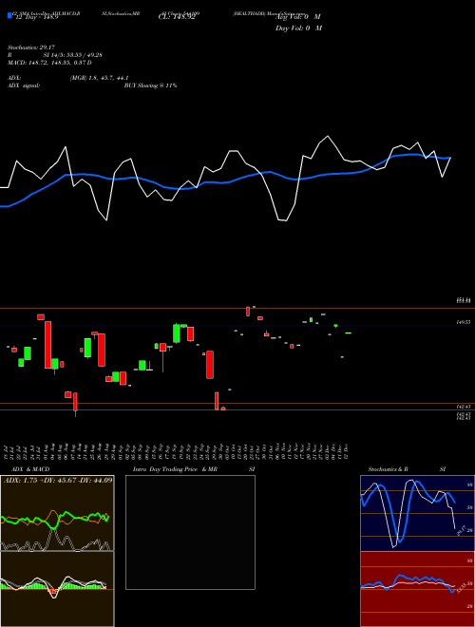Click the blue stochastics chart panel

[417, 513]
